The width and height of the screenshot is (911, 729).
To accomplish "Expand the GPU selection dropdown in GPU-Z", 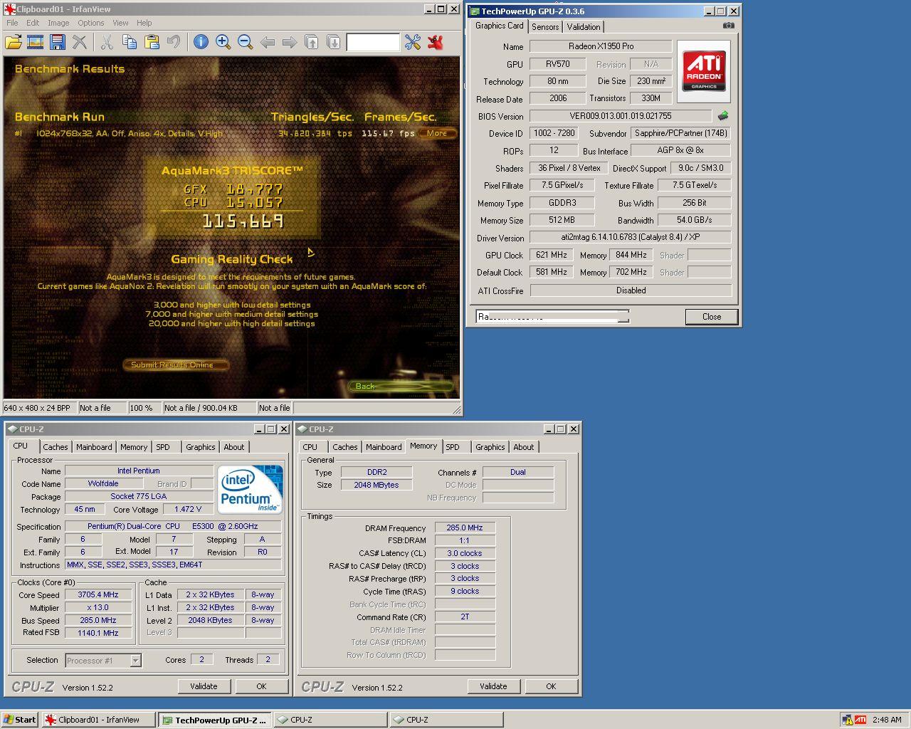I will pos(623,317).
